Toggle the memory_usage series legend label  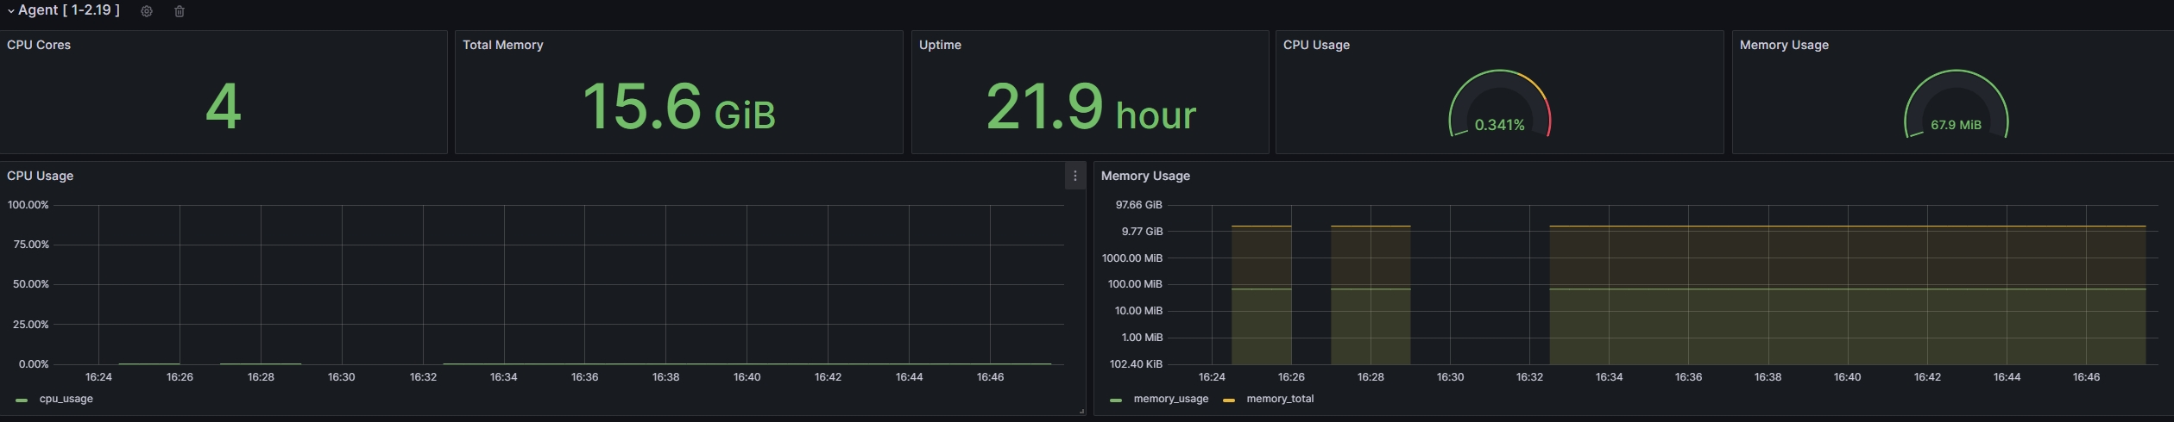coord(1170,399)
